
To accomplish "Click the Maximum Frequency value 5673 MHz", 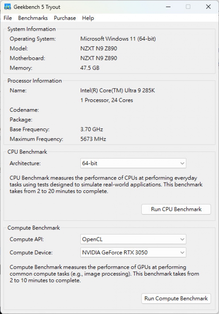I will (93, 139).
